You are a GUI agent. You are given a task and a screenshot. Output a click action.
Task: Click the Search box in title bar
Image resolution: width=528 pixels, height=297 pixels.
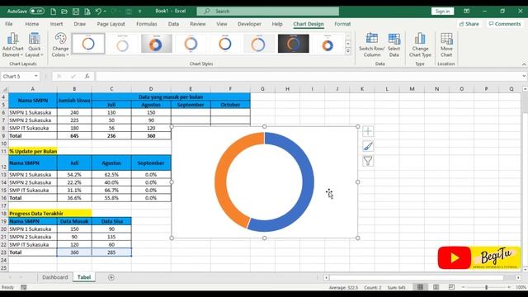pyautogui.click(x=267, y=11)
